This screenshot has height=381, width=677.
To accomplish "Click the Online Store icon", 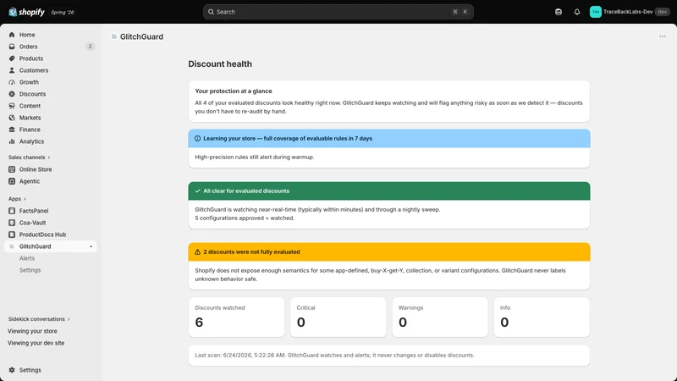I will pyautogui.click(x=12, y=169).
